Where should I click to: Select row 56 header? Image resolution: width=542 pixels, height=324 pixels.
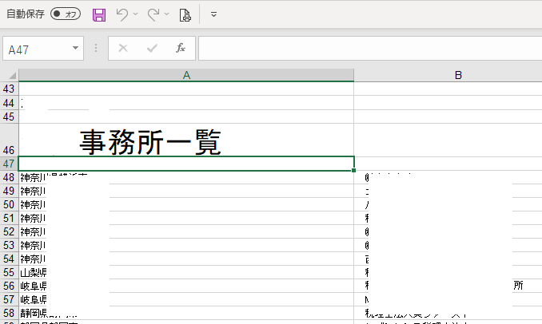point(9,286)
